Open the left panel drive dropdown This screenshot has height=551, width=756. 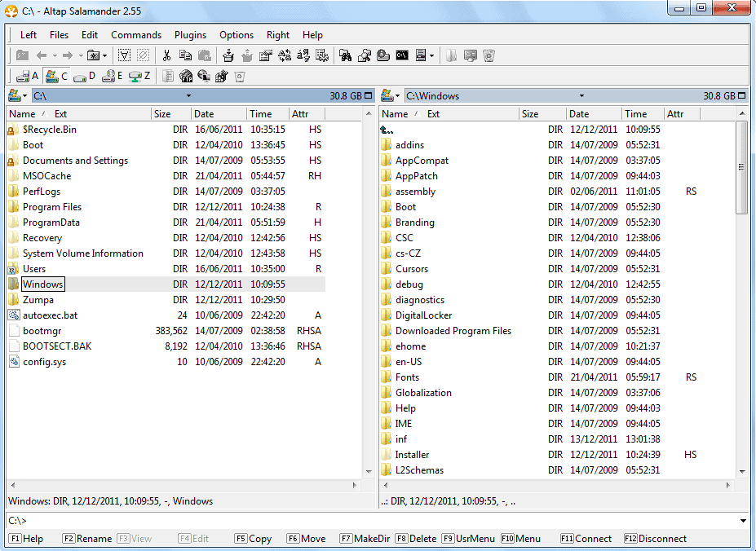point(18,95)
